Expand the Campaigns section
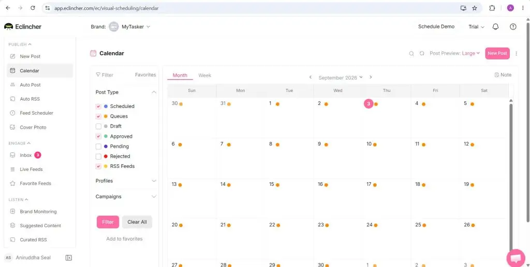Viewport: 530px width, 267px height. point(154,197)
